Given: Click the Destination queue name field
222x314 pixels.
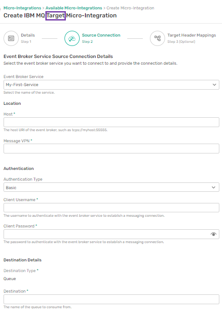Looking at the screenshot, I should (x=111, y=299).
